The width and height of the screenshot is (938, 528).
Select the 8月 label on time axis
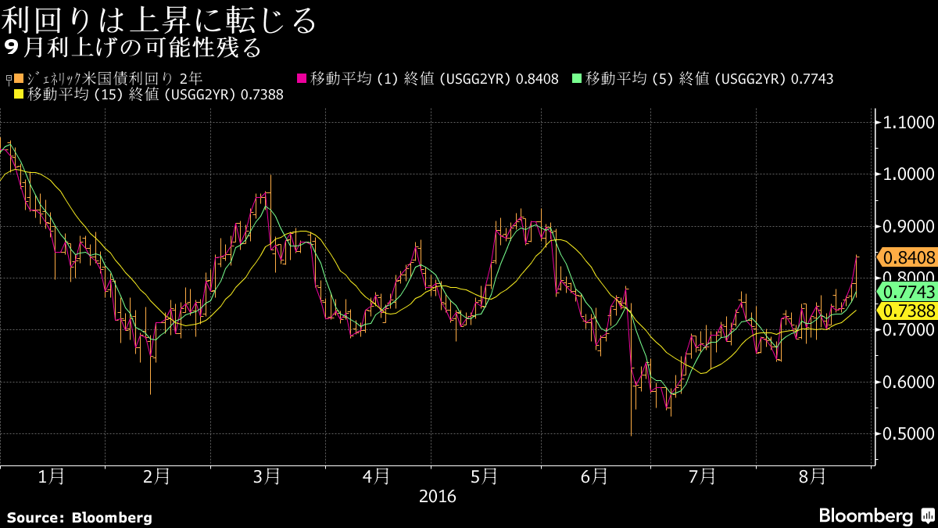click(x=812, y=476)
